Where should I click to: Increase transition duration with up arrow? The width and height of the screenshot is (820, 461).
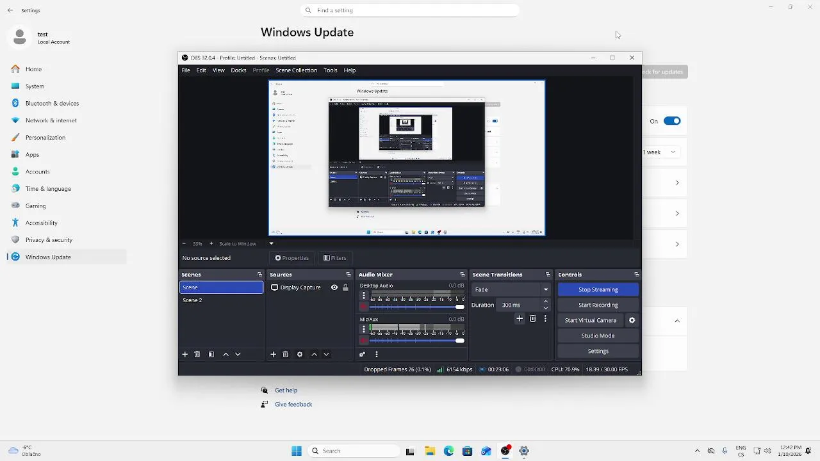pyautogui.click(x=546, y=302)
